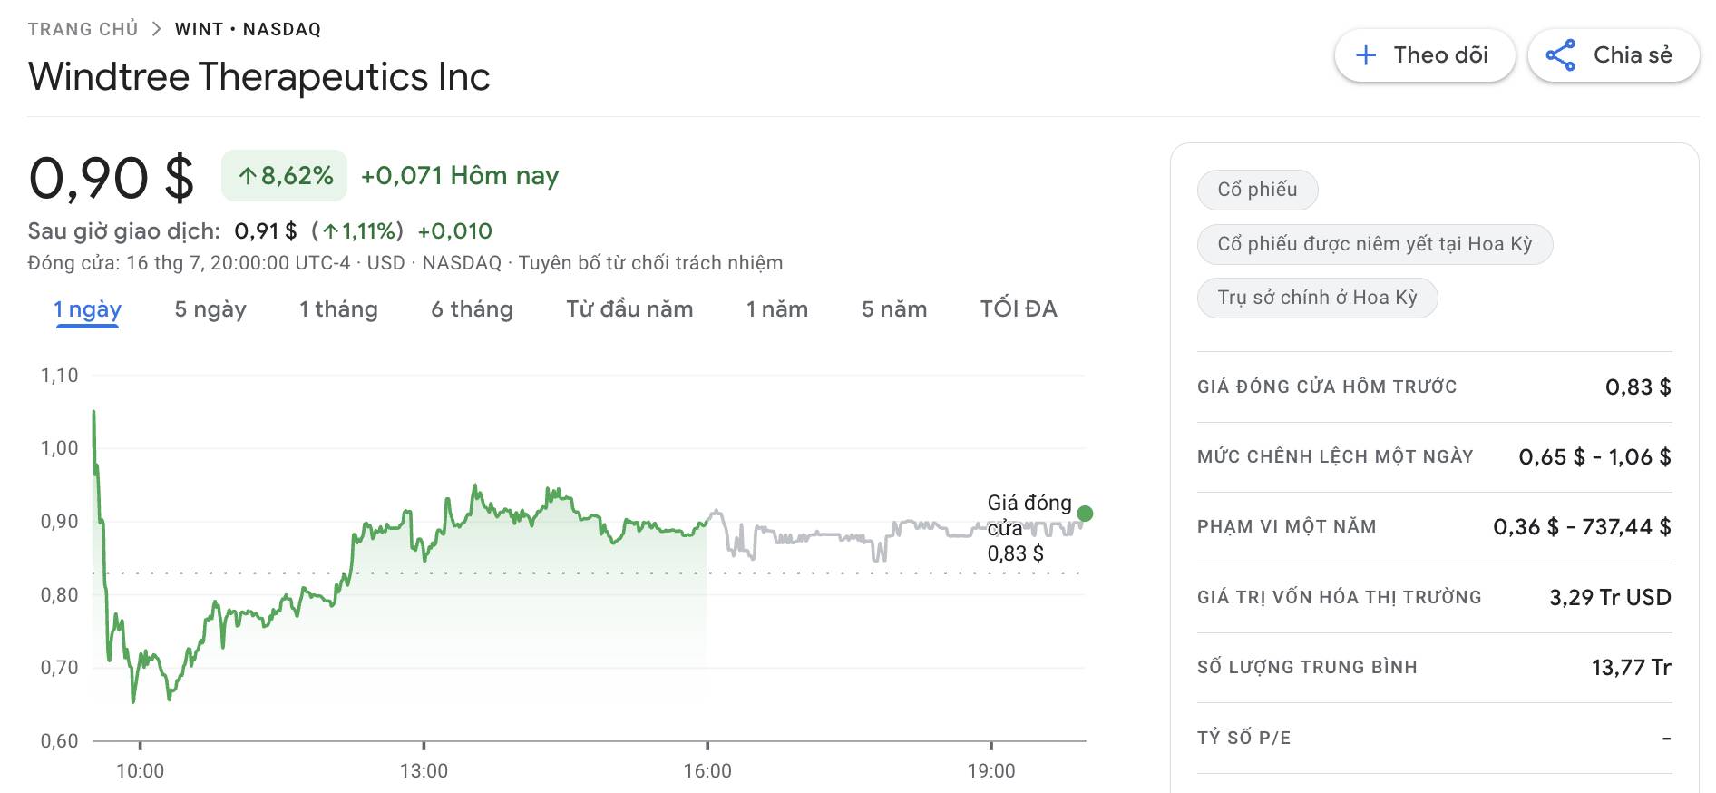Share this stock with Chia sẻ label

(x=1614, y=55)
